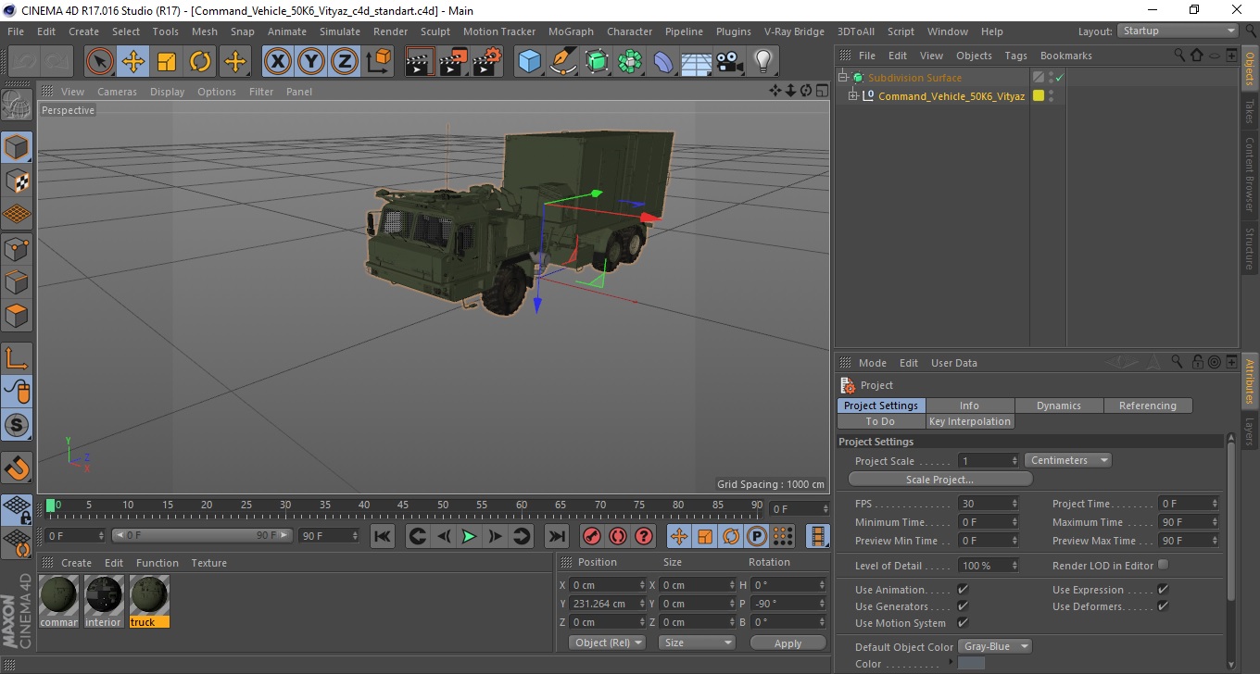Open Edit Render Settings
The width and height of the screenshot is (1260, 674).
click(487, 62)
